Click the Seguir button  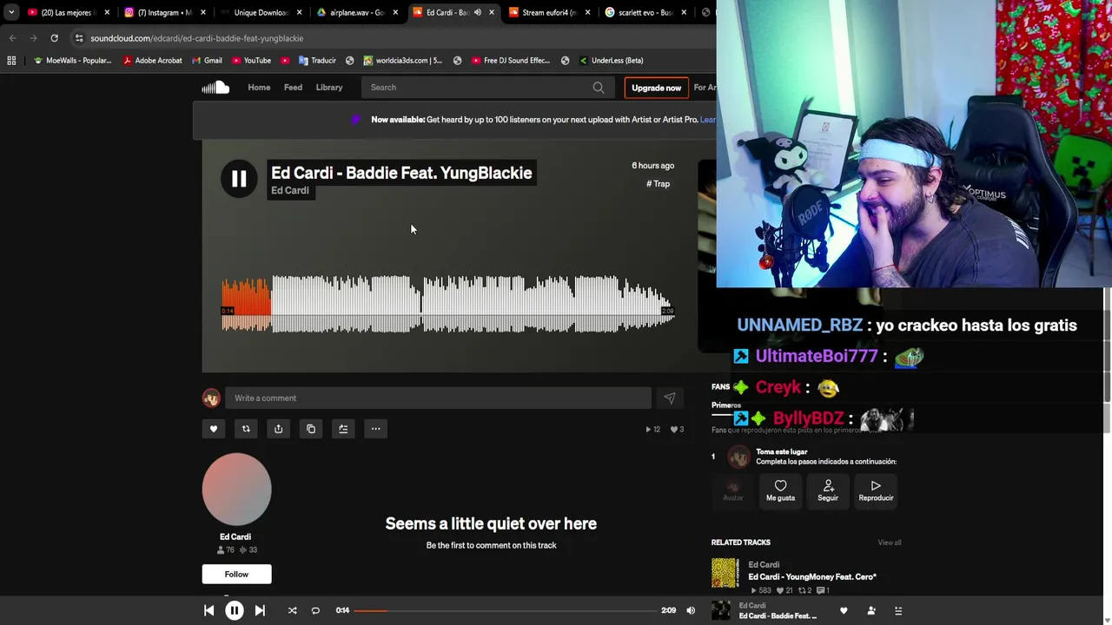coord(828,490)
